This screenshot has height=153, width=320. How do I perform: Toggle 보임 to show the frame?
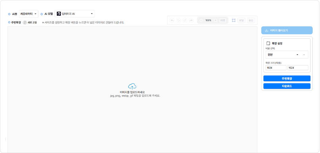241,21
